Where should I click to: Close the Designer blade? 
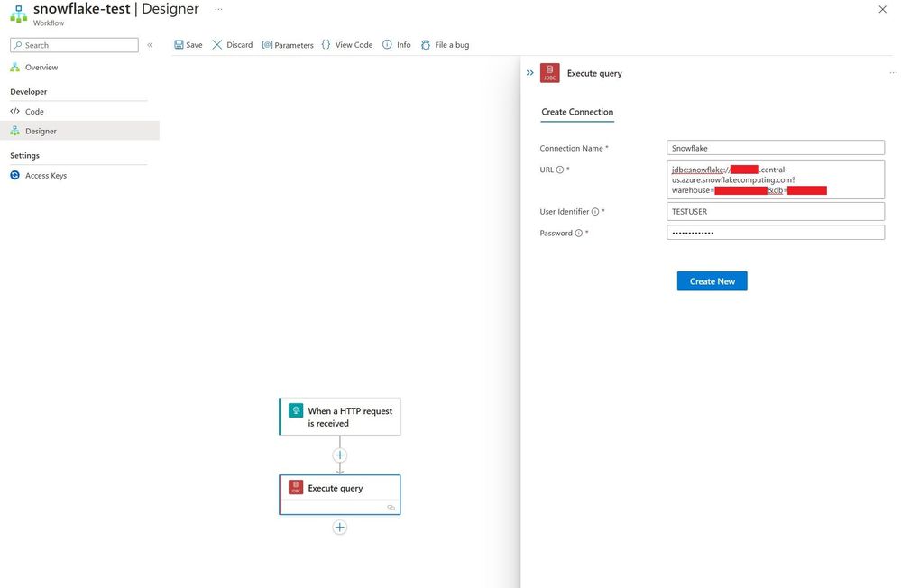[x=883, y=9]
